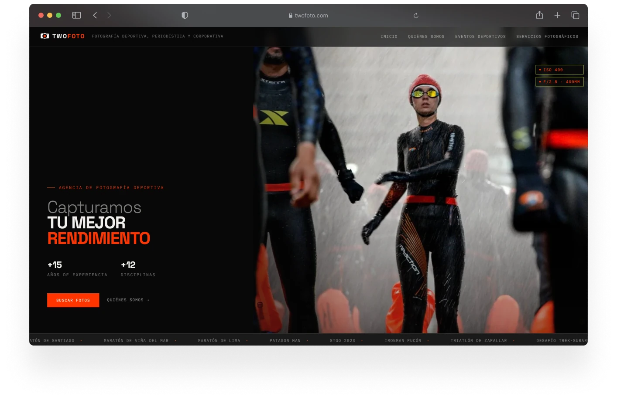617x400 pixels.
Task: Show the tab overview
Action: pyautogui.click(x=575, y=15)
